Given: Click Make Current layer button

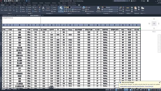Looking at the screenshot, I should (76, 9).
